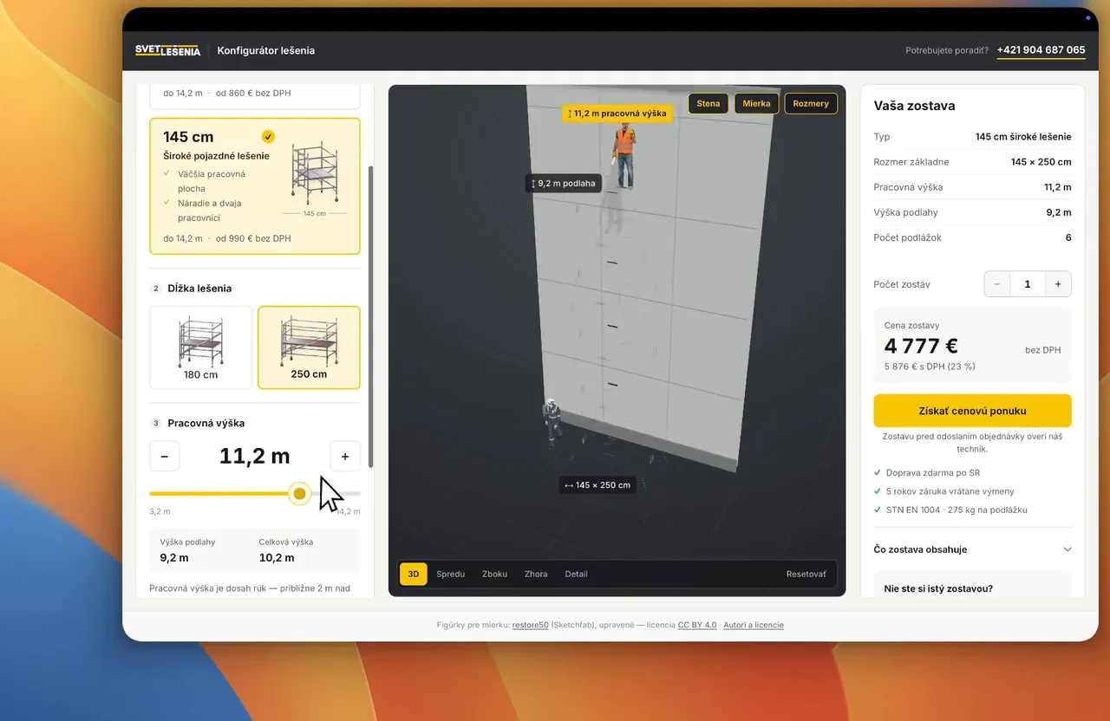1110x721 pixels.
Task: Open the Detail view tab
Action: coord(576,574)
